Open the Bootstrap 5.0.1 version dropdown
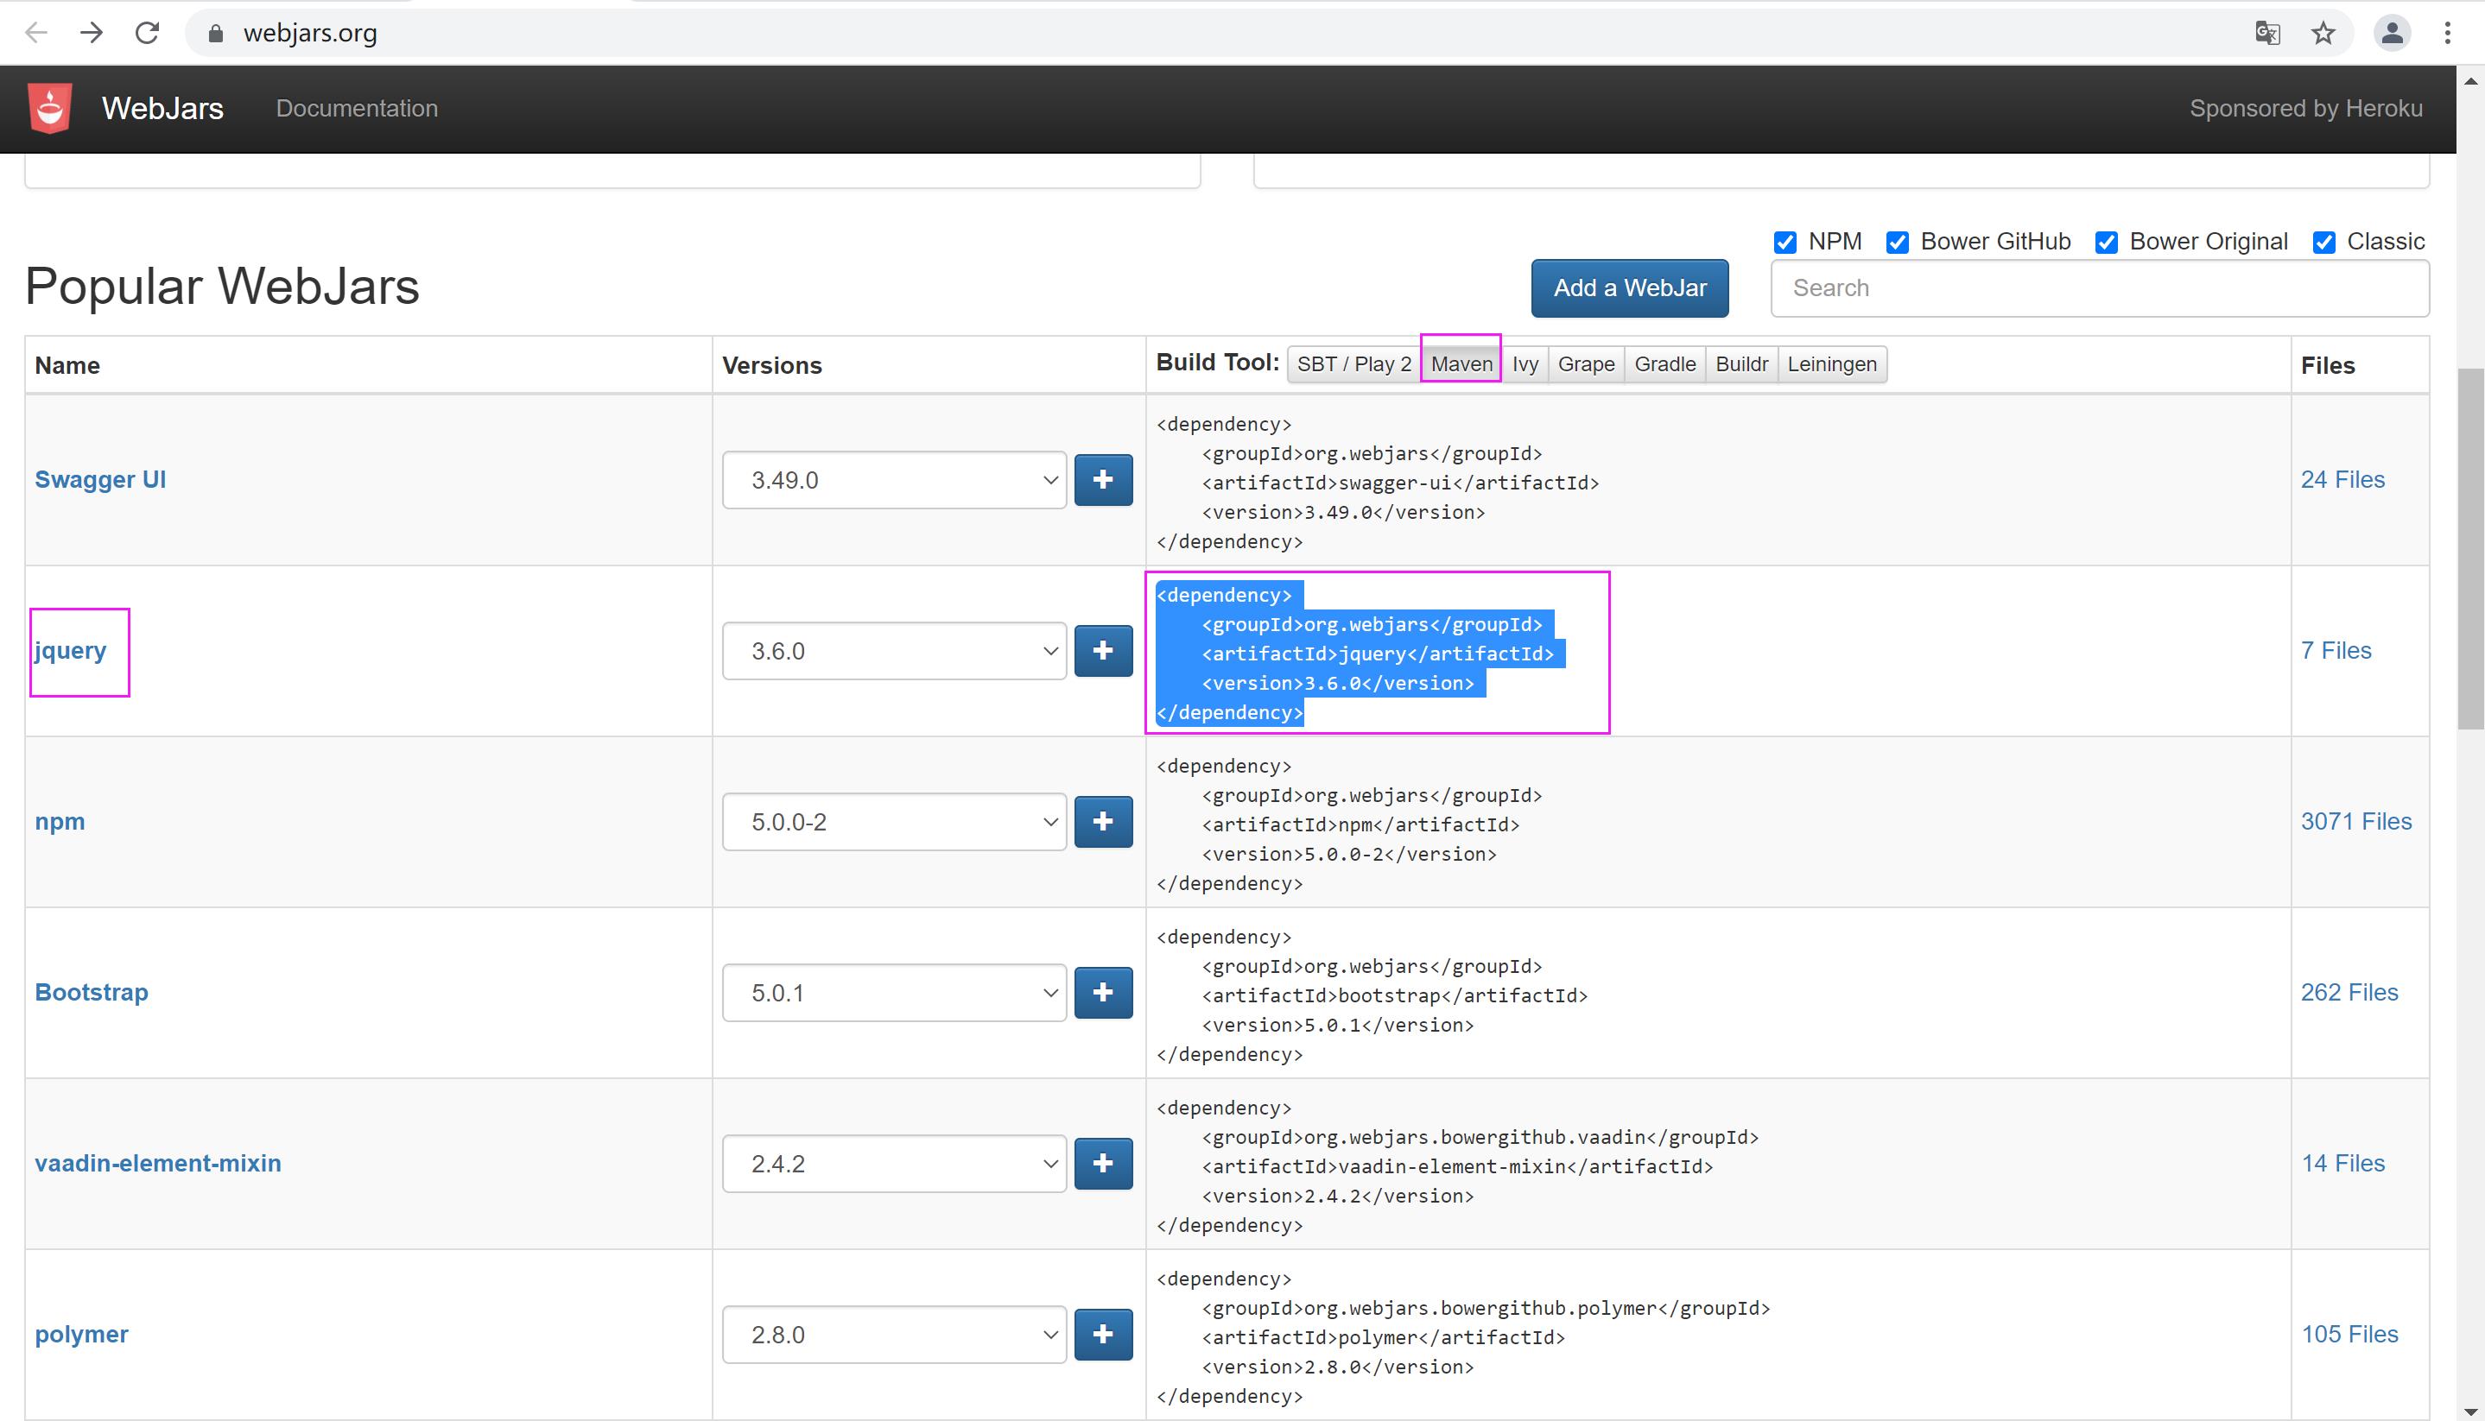This screenshot has width=2485, height=1421. click(x=894, y=992)
